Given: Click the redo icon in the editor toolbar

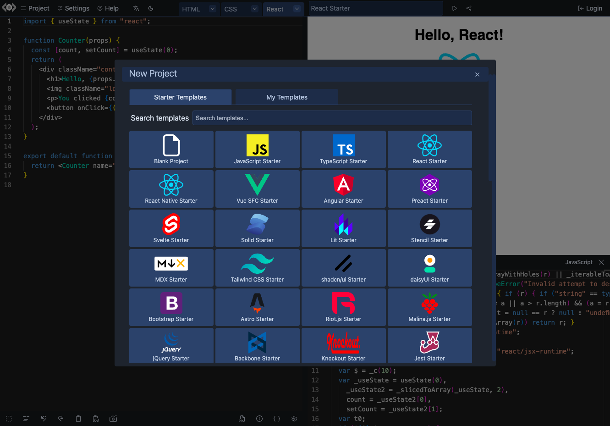Looking at the screenshot, I should 61,419.
